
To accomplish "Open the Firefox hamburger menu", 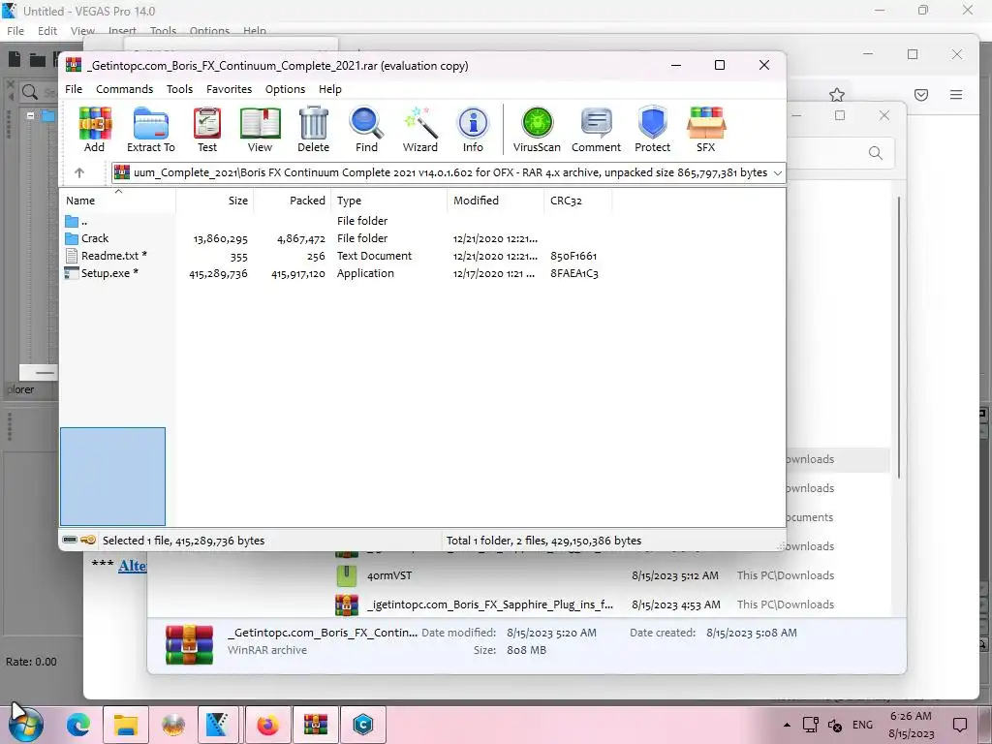I will (956, 95).
